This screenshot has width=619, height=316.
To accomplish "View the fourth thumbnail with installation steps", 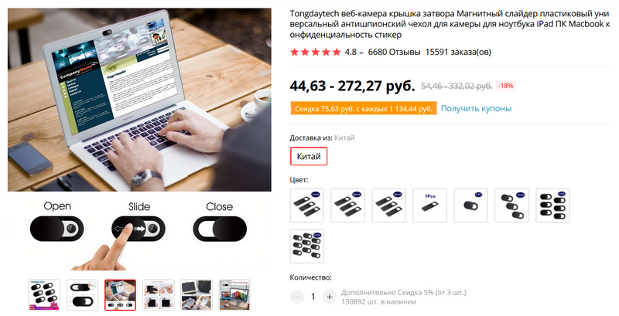I will pyautogui.click(x=159, y=295).
